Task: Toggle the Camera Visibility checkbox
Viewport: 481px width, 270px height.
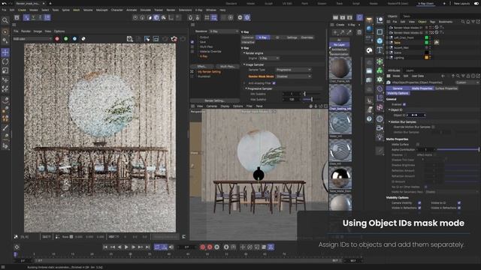Action: tap(419, 202)
